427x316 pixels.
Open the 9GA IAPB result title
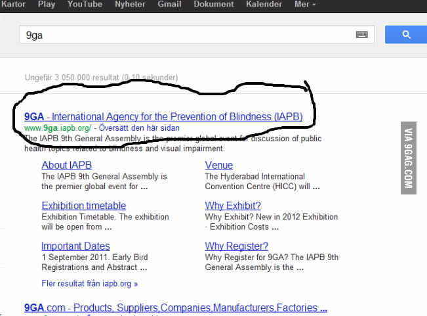[x=163, y=117]
